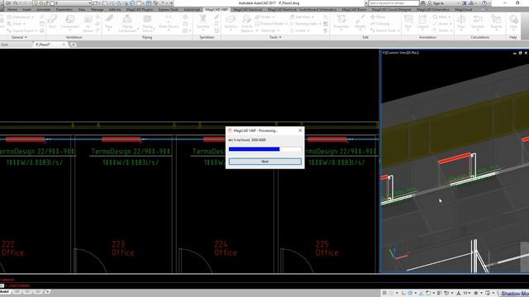Open the Piping Component tool
This screenshot has width=529, height=297.
127,23
